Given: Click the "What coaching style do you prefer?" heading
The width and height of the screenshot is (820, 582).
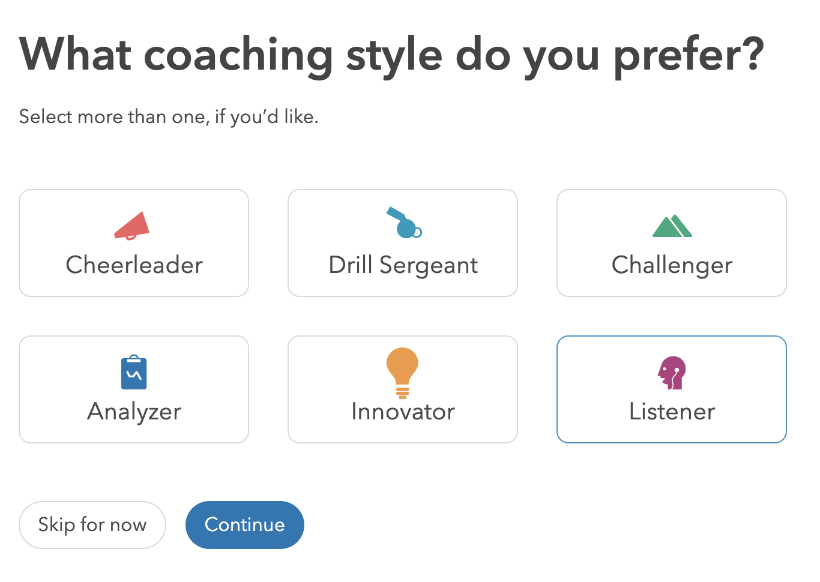Looking at the screenshot, I should (x=392, y=56).
